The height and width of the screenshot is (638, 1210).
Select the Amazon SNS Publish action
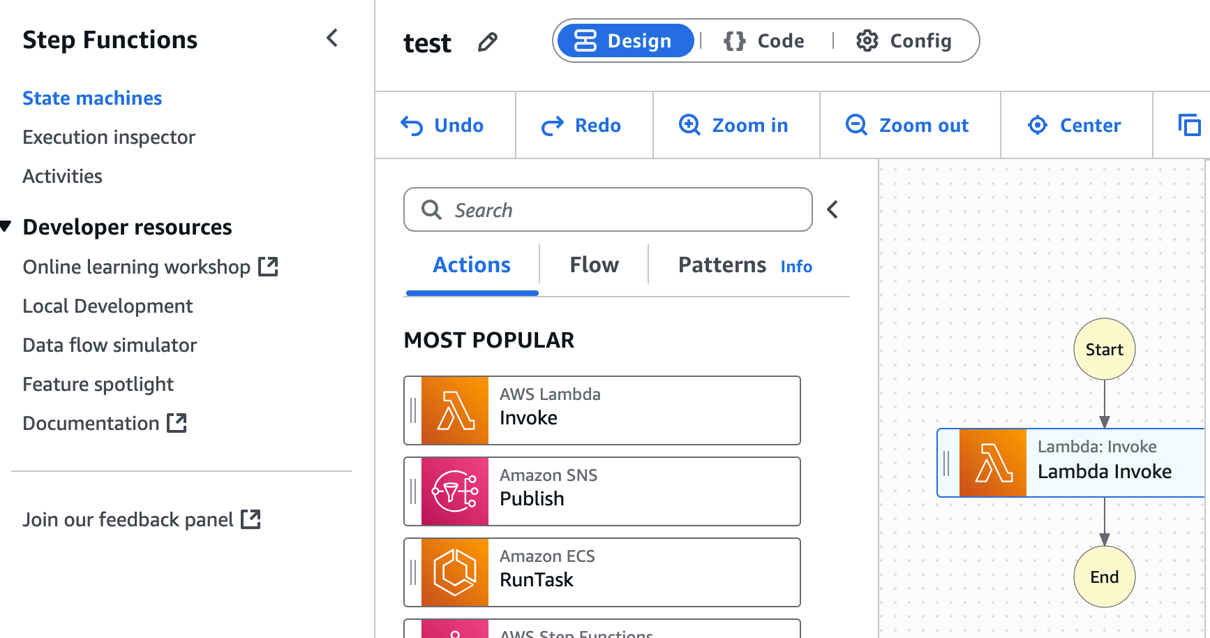tap(602, 491)
